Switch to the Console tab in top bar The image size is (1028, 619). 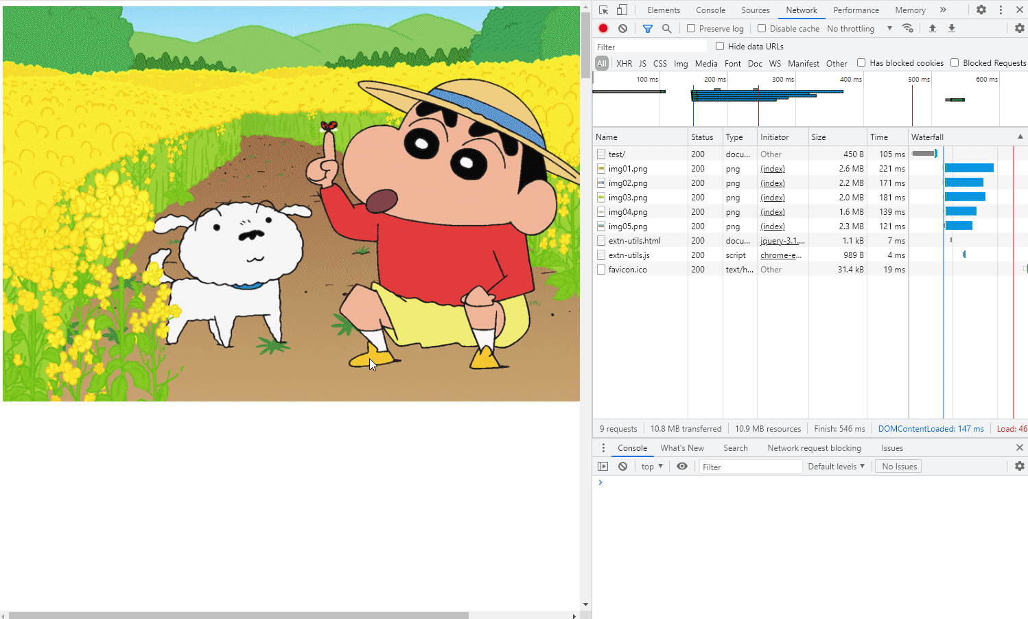[710, 10]
